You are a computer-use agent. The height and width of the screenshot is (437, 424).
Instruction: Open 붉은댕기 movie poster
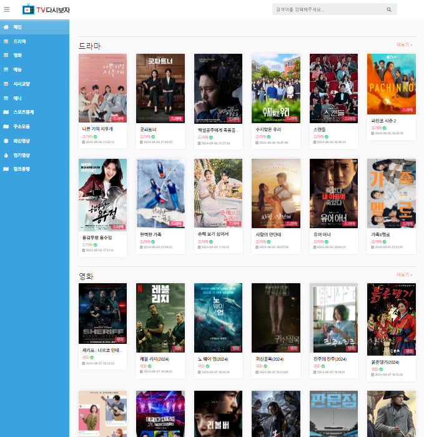392,319
